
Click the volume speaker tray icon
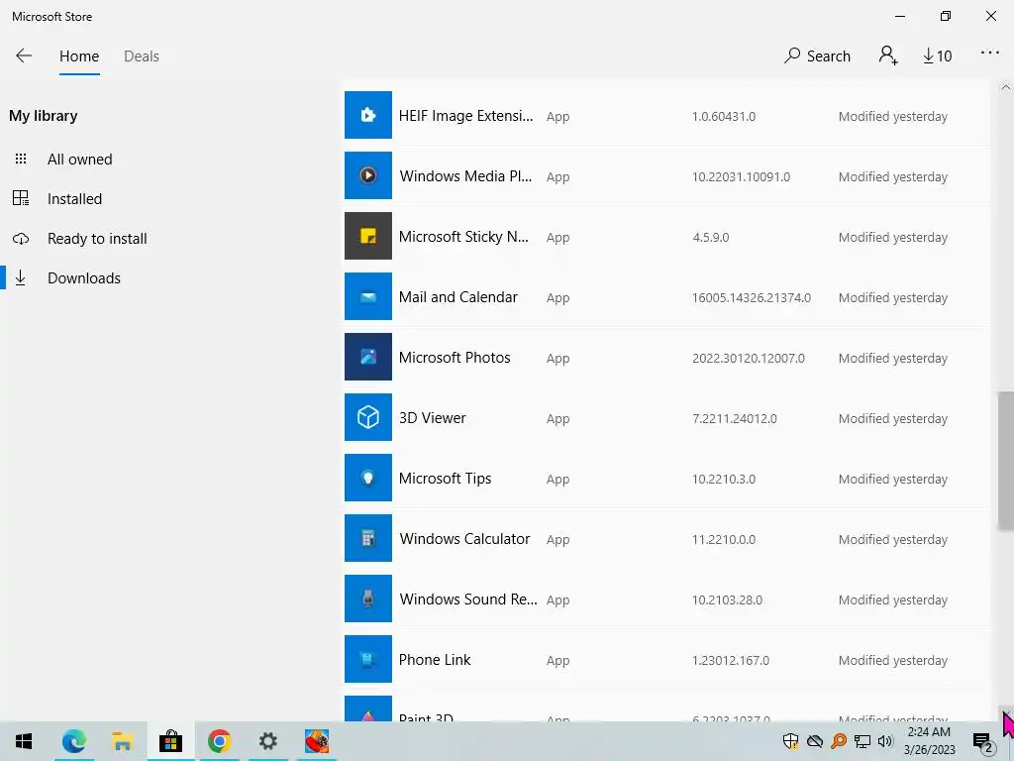click(x=884, y=741)
